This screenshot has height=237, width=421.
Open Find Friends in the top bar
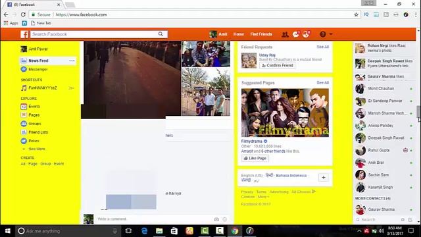[261, 34]
